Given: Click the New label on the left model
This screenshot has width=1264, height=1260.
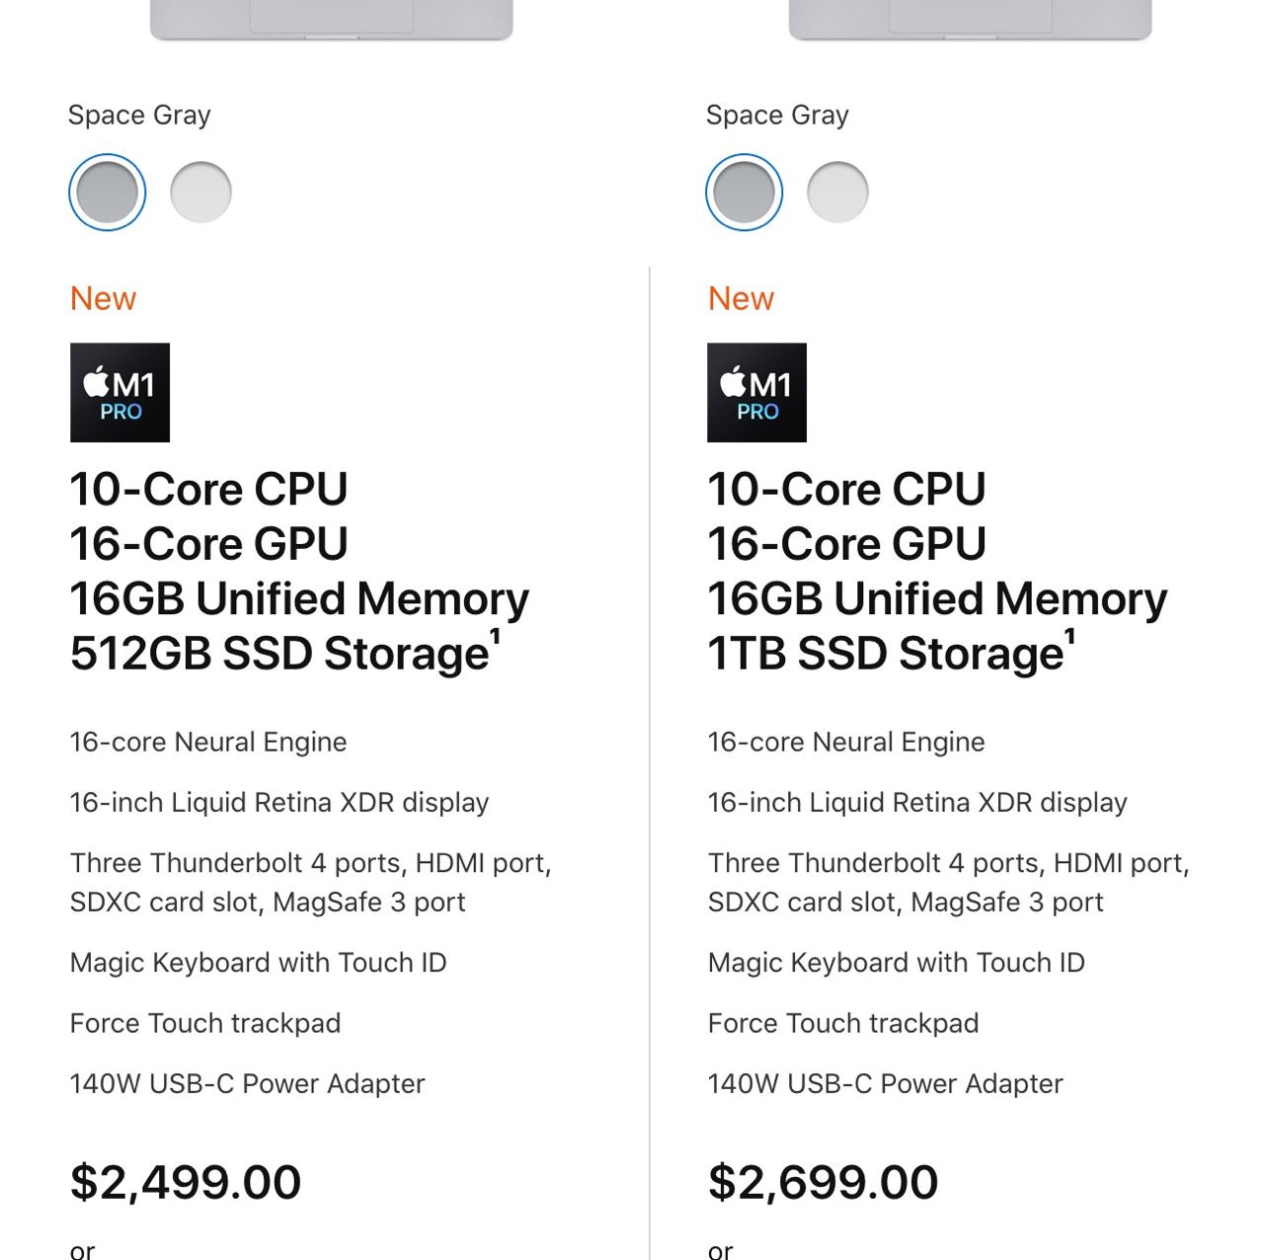Looking at the screenshot, I should click(x=104, y=298).
